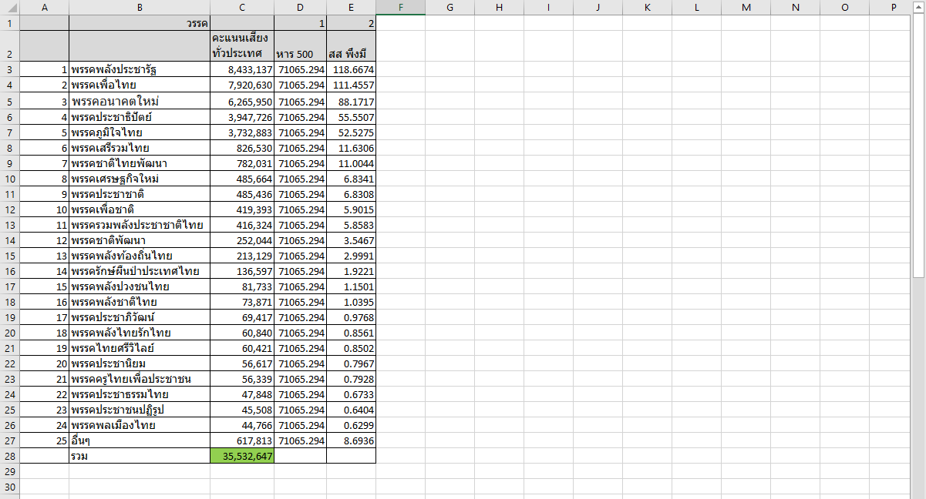926x499 pixels.
Task: Select column D header
Action: [300, 7]
